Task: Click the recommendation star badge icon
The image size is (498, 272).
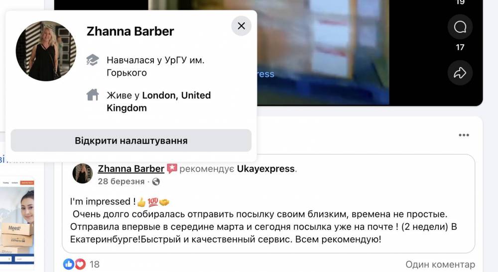Action: [x=172, y=169]
